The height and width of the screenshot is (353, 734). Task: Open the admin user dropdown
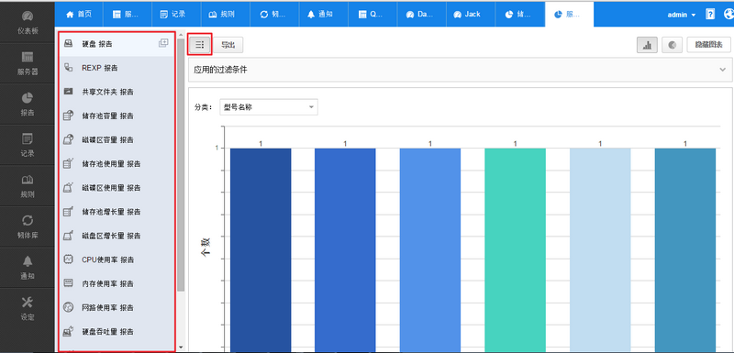coord(682,15)
